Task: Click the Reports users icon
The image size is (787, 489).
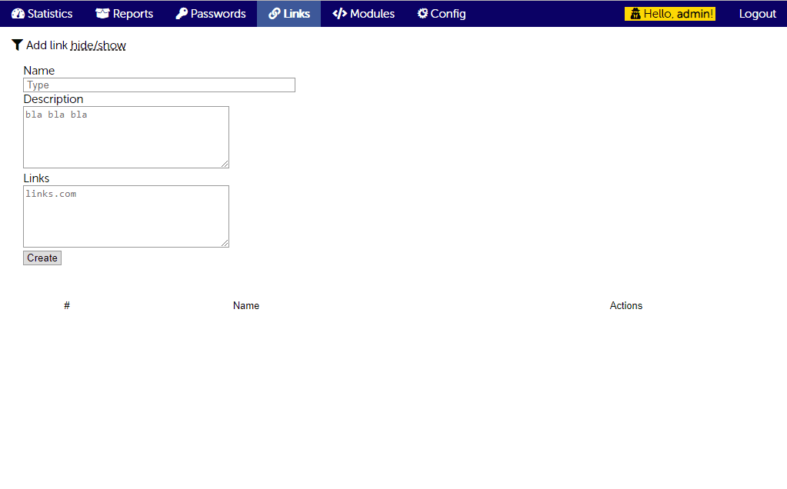Action: 102,13
